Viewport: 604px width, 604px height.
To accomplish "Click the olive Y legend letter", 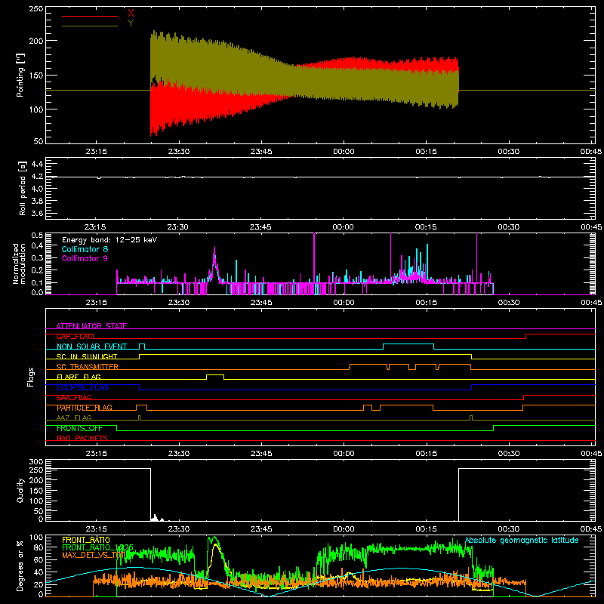I will tap(131, 23).
